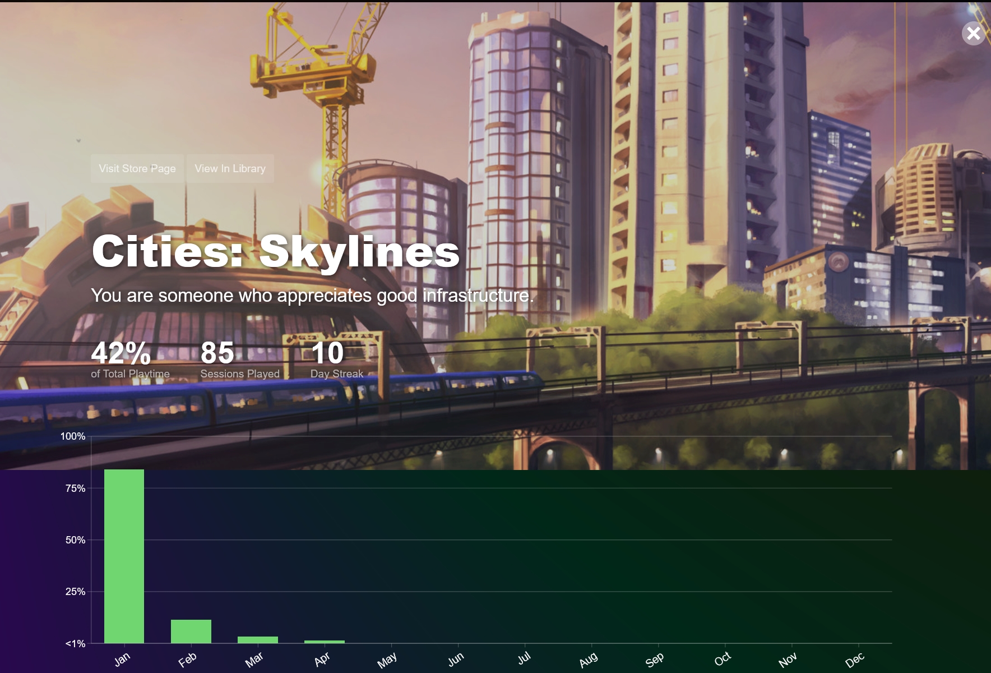Viewport: 991px width, 673px height.
Task: Select the 85 Sessions Played stat
Action: click(x=239, y=360)
